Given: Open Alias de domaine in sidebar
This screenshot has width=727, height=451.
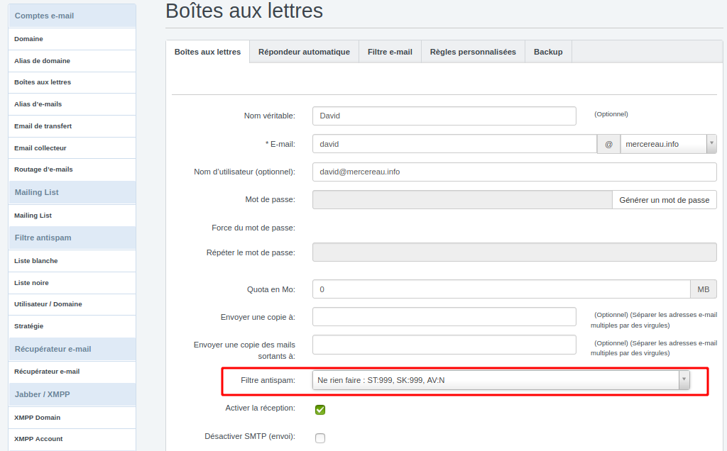Looking at the screenshot, I should coord(42,61).
